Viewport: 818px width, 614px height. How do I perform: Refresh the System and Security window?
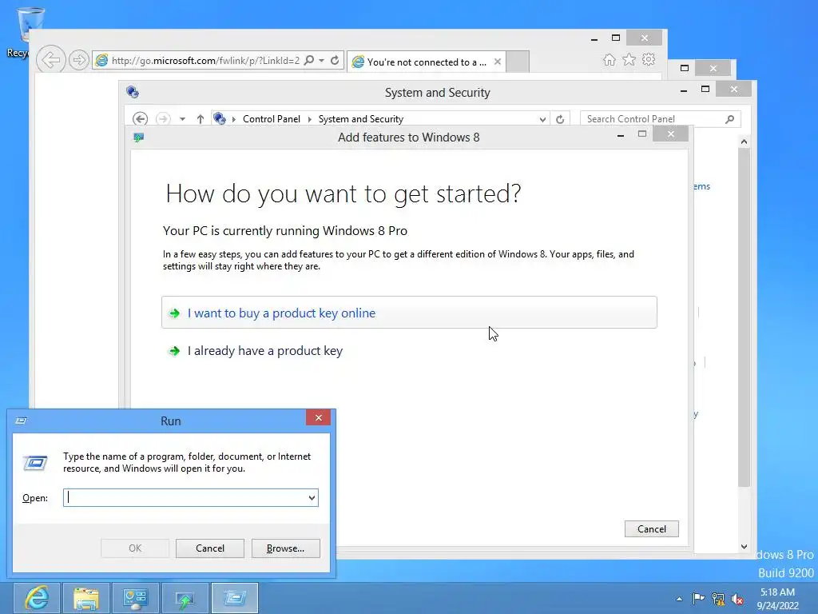[x=560, y=119]
